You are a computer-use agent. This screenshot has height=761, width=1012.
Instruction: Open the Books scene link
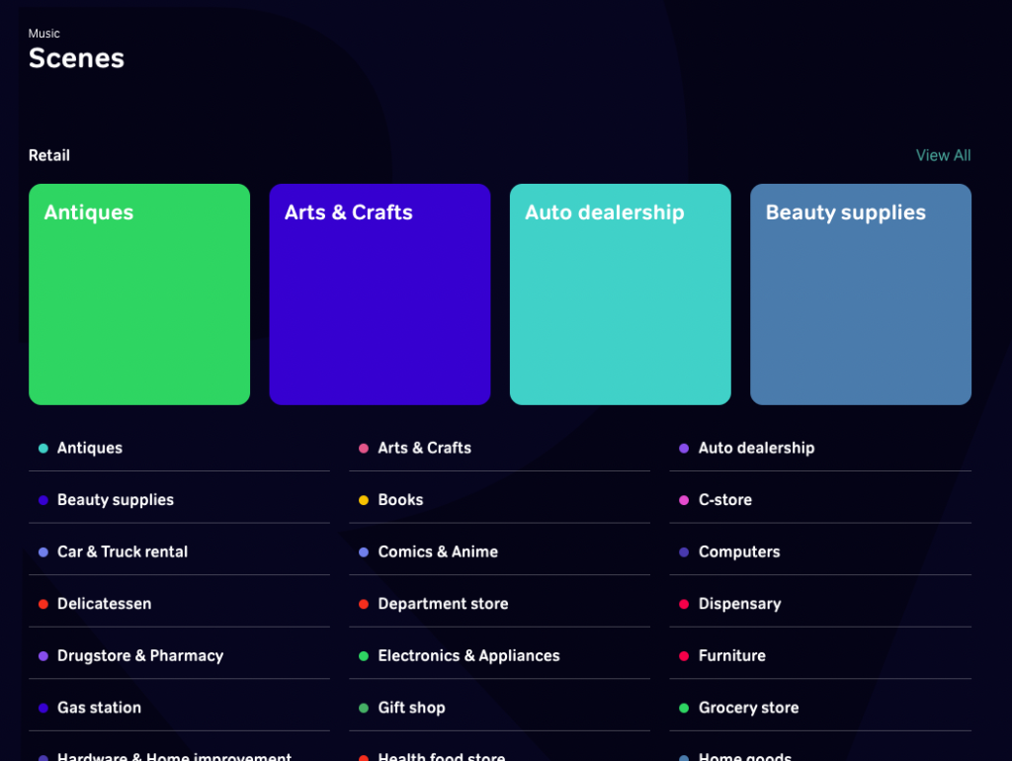(499, 500)
